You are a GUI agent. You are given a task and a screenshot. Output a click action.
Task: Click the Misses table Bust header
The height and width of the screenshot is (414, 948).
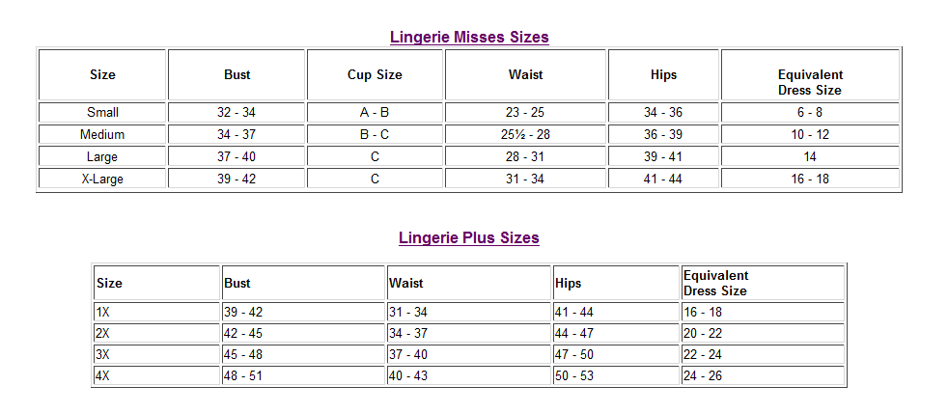[x=237, y=74]
